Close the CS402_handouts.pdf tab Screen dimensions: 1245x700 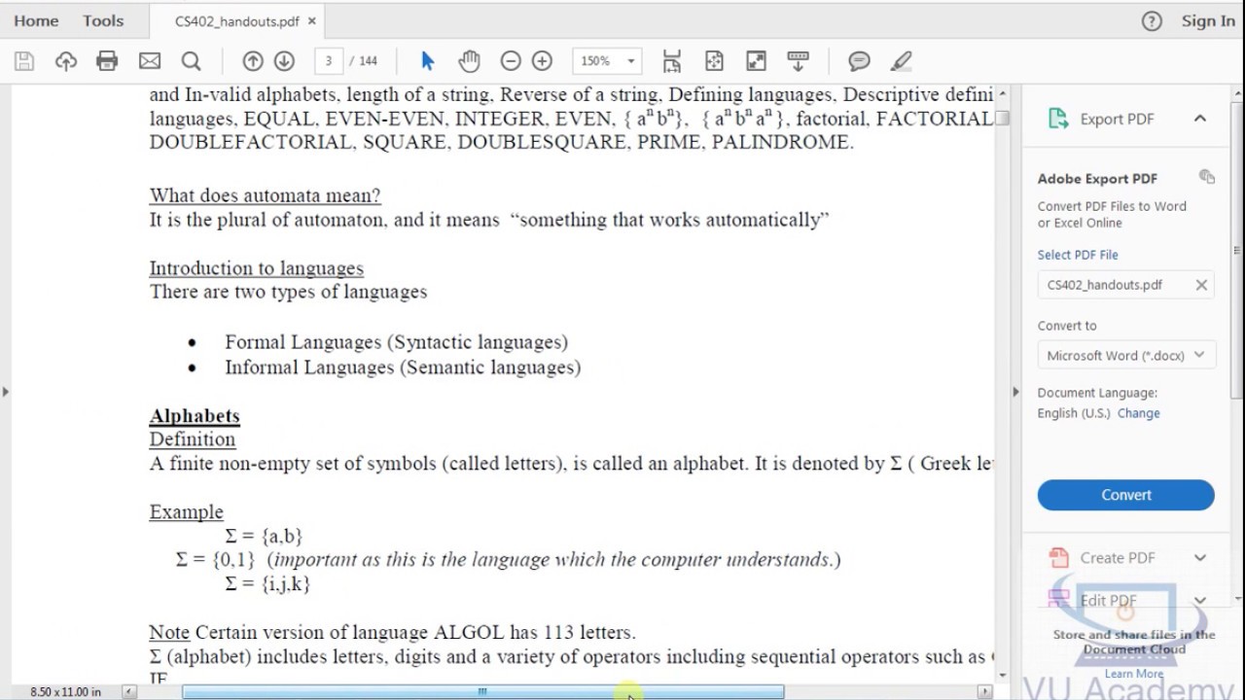312,21
